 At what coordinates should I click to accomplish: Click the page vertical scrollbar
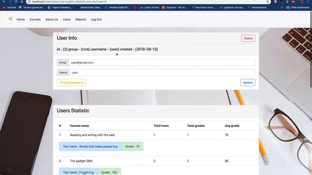311,50
